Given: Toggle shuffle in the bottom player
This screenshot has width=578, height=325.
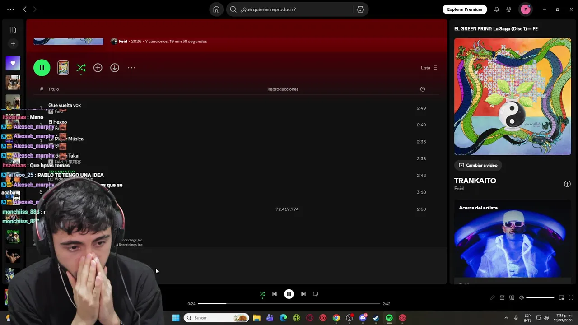Looking at the screenshot, I should click(x=262, y=294).
